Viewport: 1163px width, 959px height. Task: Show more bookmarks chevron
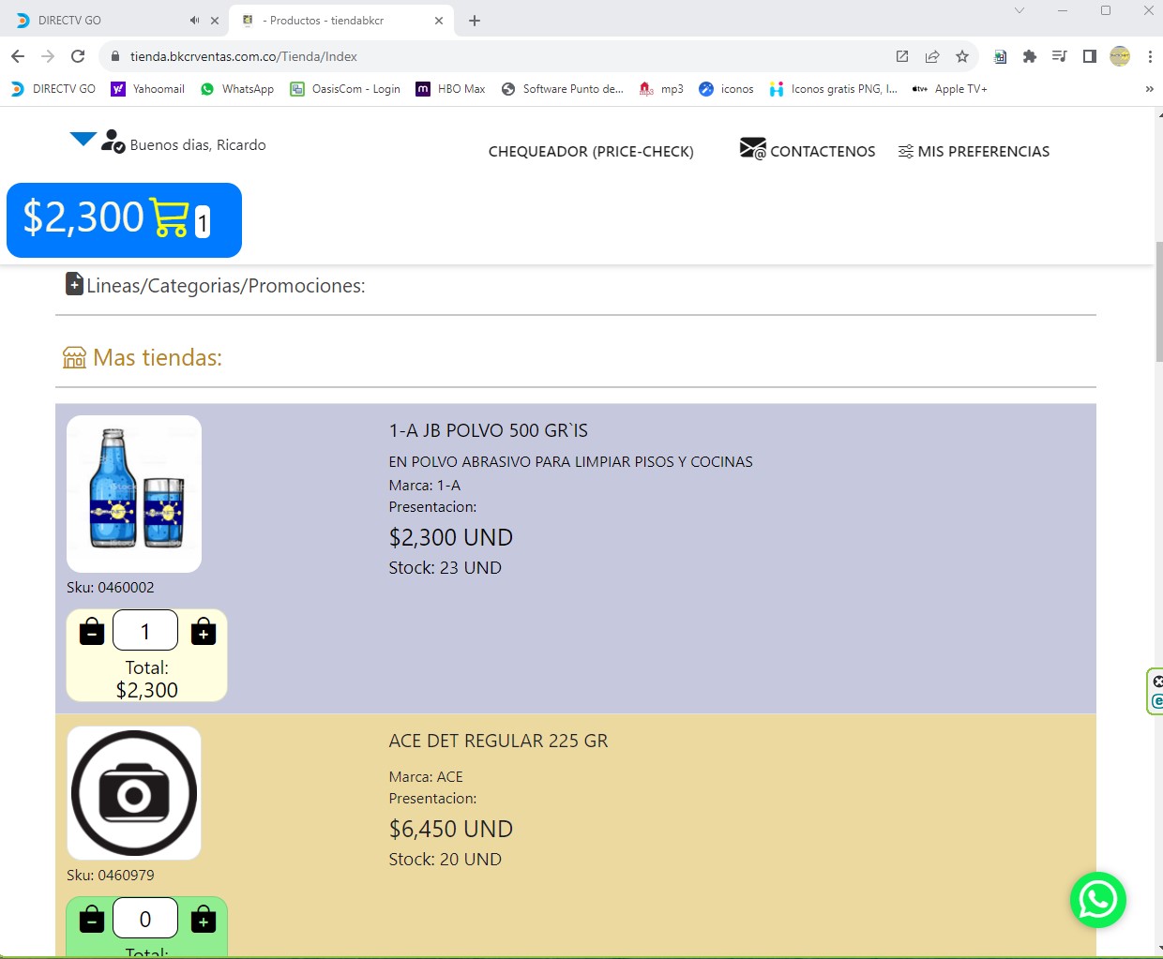tap(1149, 89)
